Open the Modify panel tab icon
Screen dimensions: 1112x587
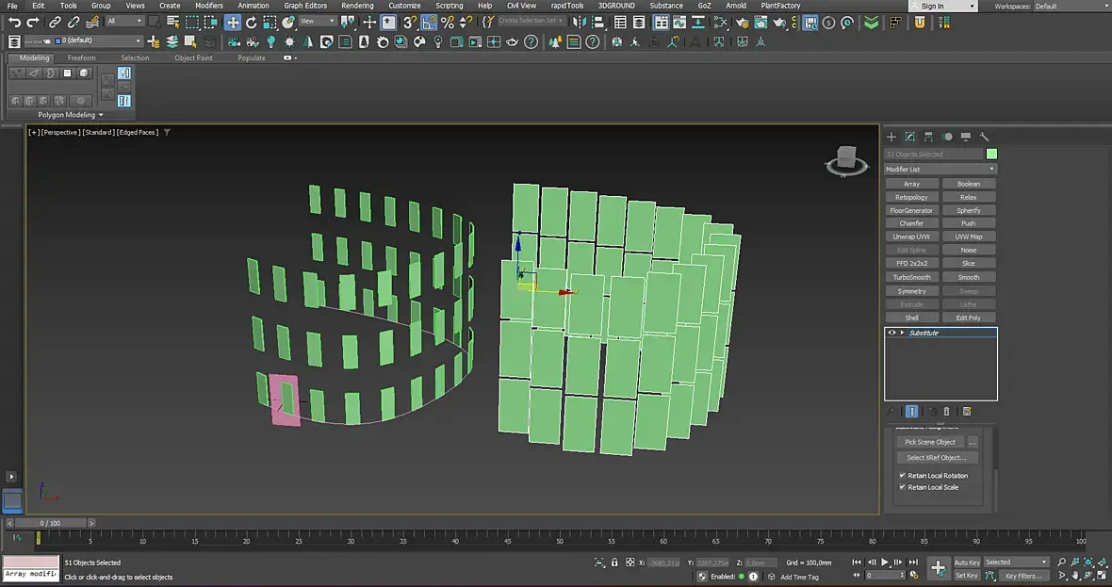pos(909,137)
